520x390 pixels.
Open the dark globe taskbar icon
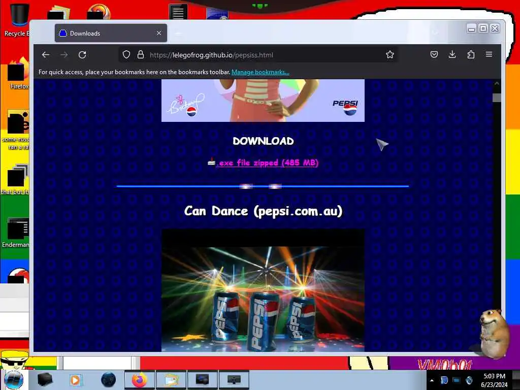point(108,380)
